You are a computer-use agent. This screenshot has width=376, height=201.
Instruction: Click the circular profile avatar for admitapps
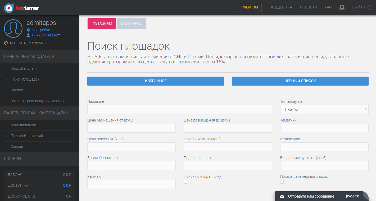pyautogui.click(x=13, y=29)
